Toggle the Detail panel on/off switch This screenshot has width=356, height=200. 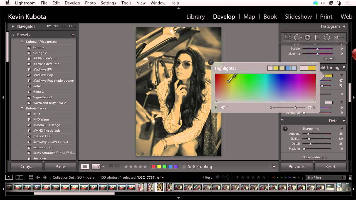point(282,121)
